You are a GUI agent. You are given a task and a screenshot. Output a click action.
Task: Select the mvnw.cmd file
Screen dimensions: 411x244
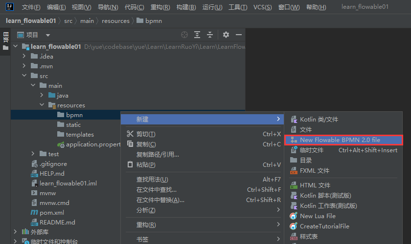pyautogui.click(x=54, y=203)
